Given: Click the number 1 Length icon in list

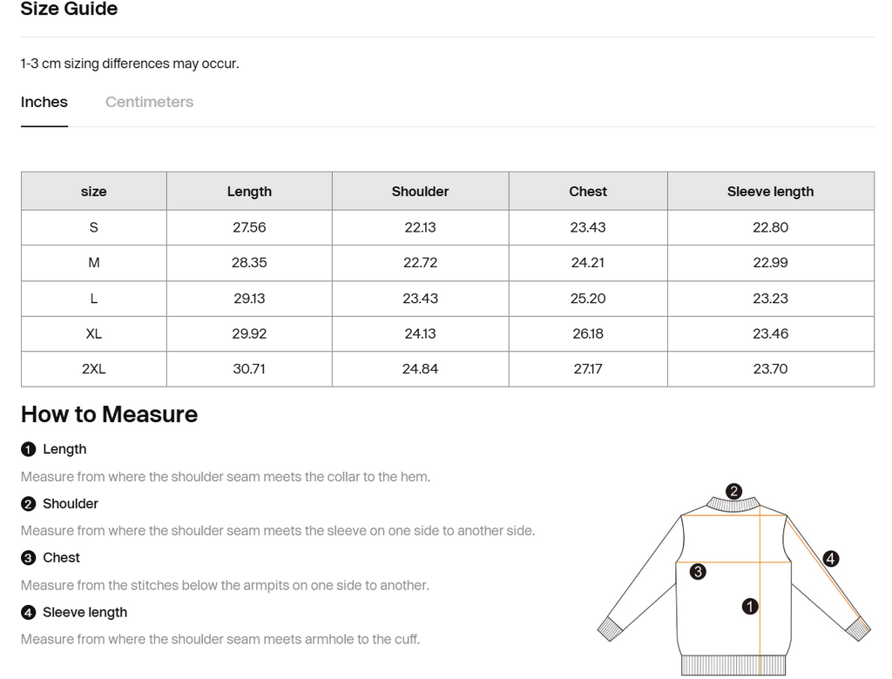Looking at the screenshot, I should (x=29, y=449).
